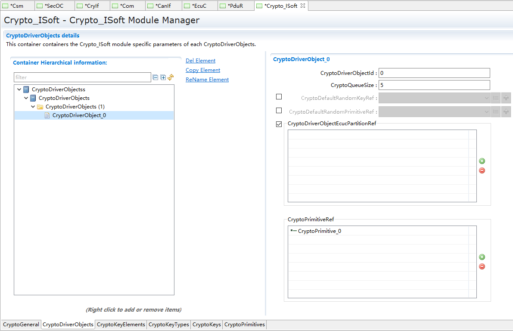Click the Del Element link

tap(200, 61)
